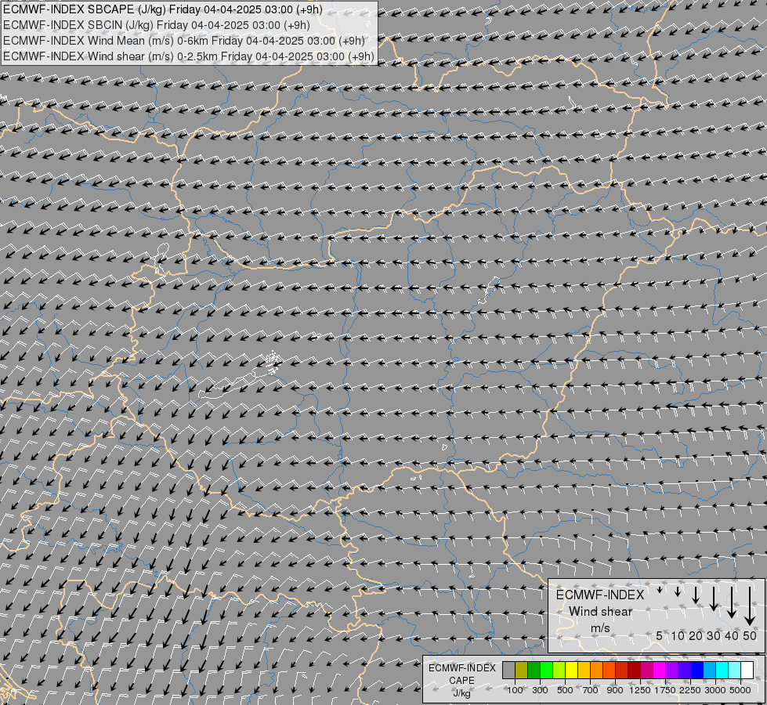The image size is (767, 705).
Task: Click the 'Wind shear' legend heading
Action: 600,612
